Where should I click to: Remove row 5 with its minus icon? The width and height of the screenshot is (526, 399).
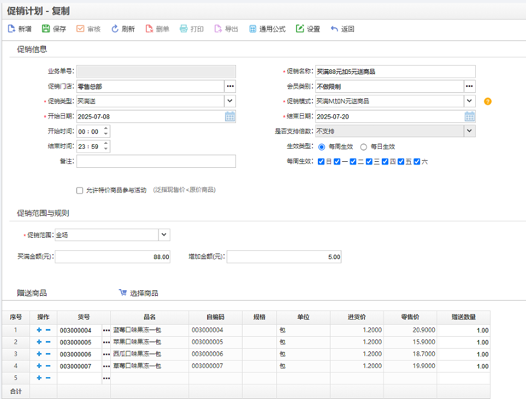coord(48,378)
